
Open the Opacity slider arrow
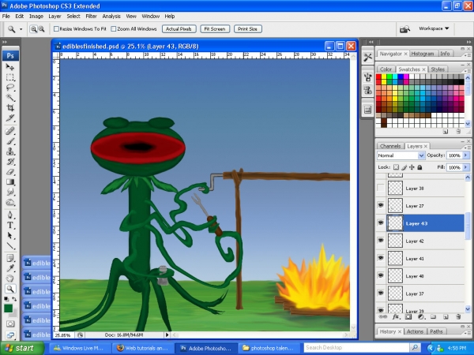pos(466,155)
